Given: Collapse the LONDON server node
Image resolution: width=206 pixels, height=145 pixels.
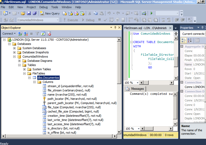Looking at the screenshot, I should click(4, 40).
